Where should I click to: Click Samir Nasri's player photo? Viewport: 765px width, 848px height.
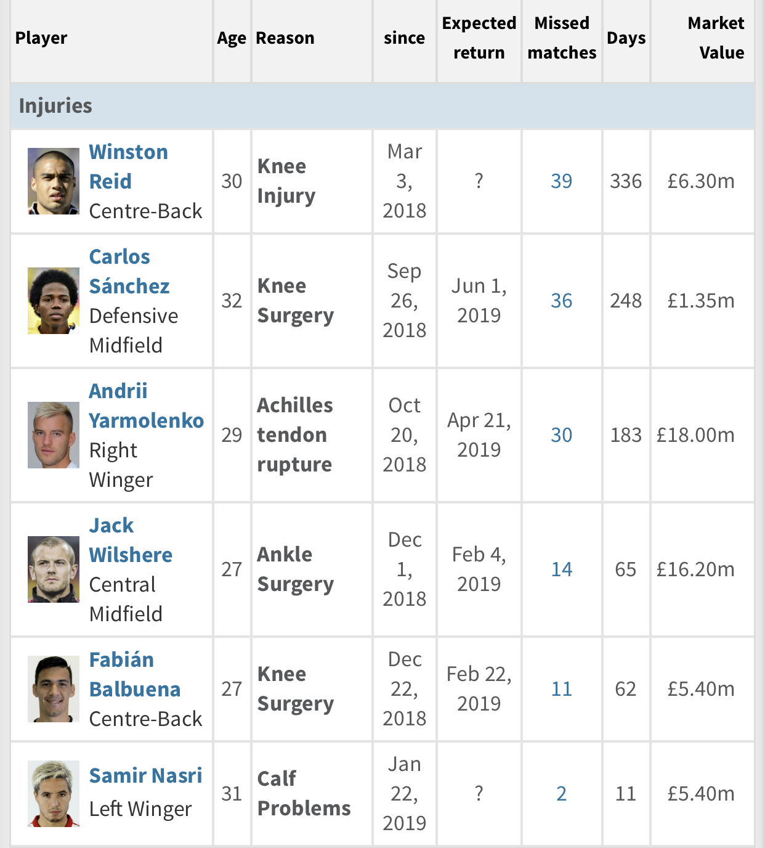pyautogui.click(x=54, y=794)
